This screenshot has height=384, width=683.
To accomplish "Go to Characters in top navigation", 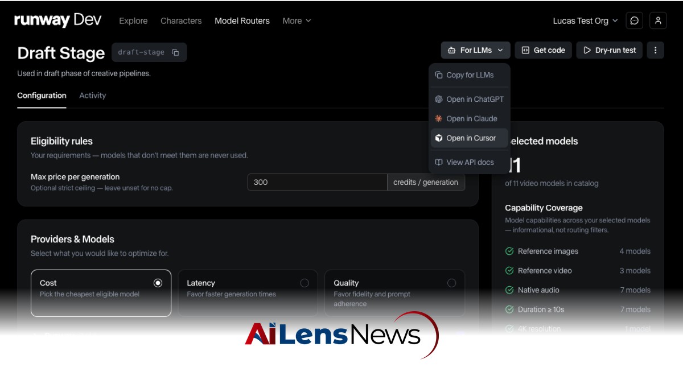I will pyautogui.click(x=181, y=20).
